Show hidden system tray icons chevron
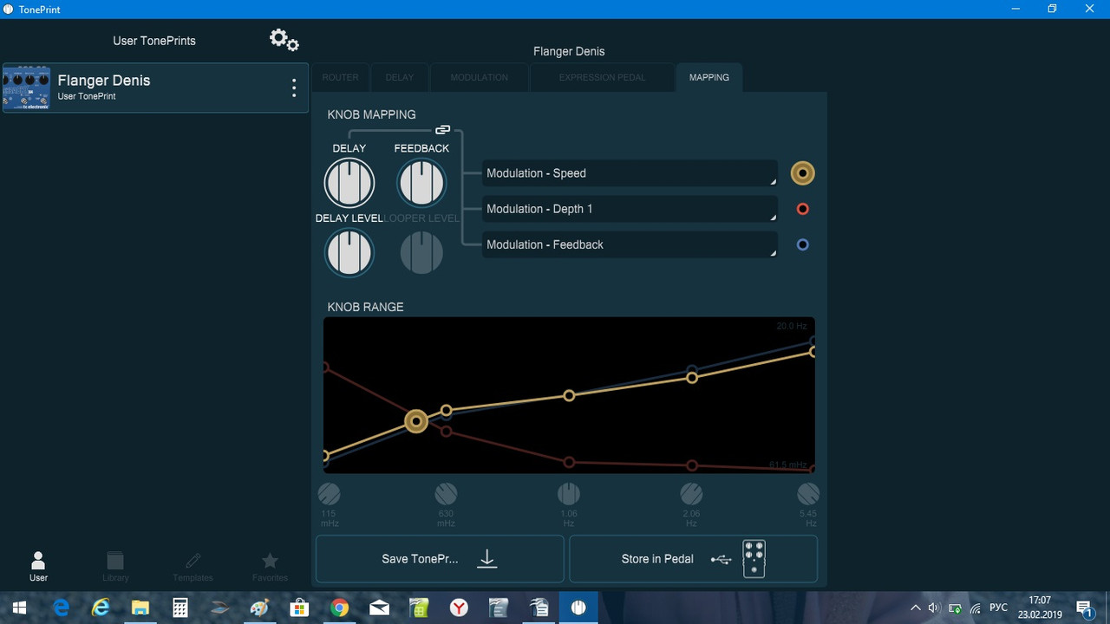The image size is (1110, 624). click(915, 608)
